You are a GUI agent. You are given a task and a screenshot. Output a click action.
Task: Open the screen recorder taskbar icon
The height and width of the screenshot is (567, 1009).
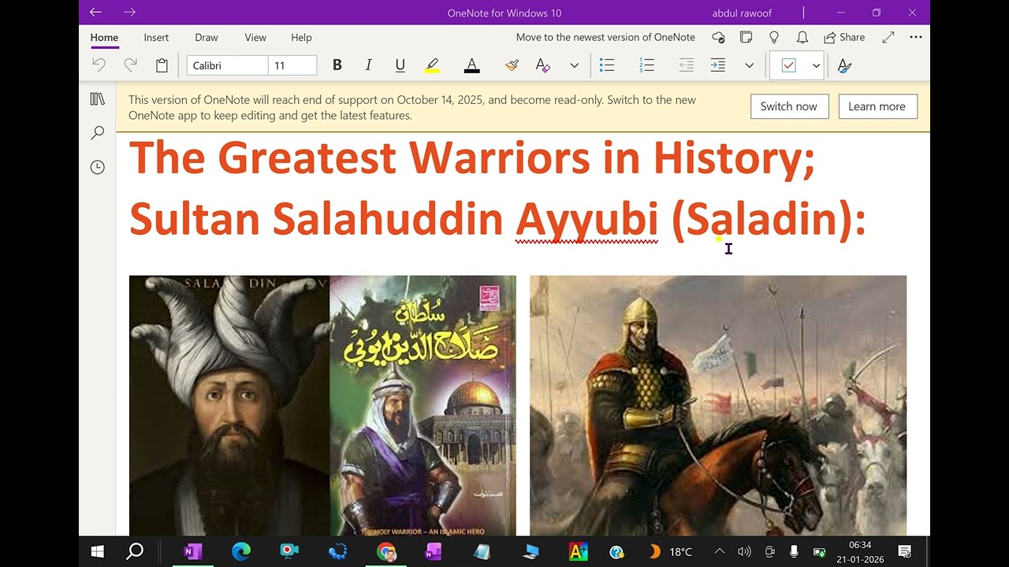[x=289, y=552]
